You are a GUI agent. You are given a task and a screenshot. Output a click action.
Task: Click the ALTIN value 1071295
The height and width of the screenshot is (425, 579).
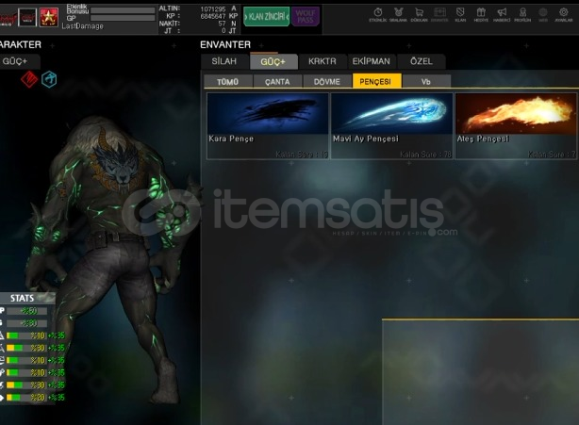(x=213, y=9)
